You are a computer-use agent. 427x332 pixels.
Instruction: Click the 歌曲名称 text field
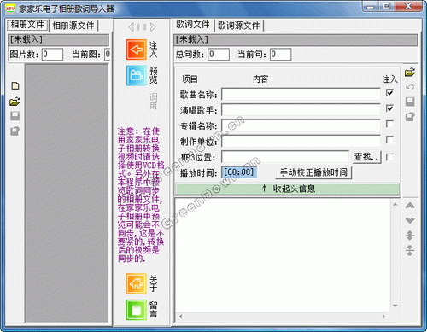pyautogui.click(x=301, y=94)
